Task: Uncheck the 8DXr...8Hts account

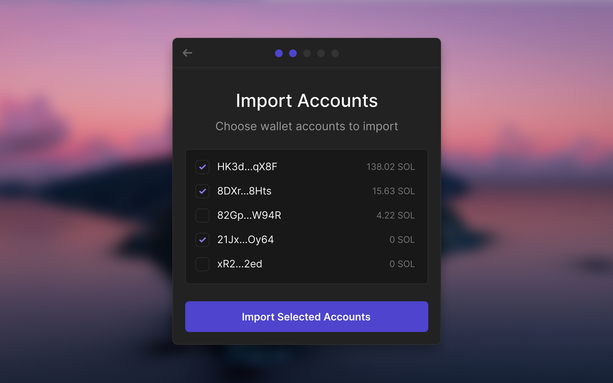Action: pyautogui.click(x=202, y=191)
